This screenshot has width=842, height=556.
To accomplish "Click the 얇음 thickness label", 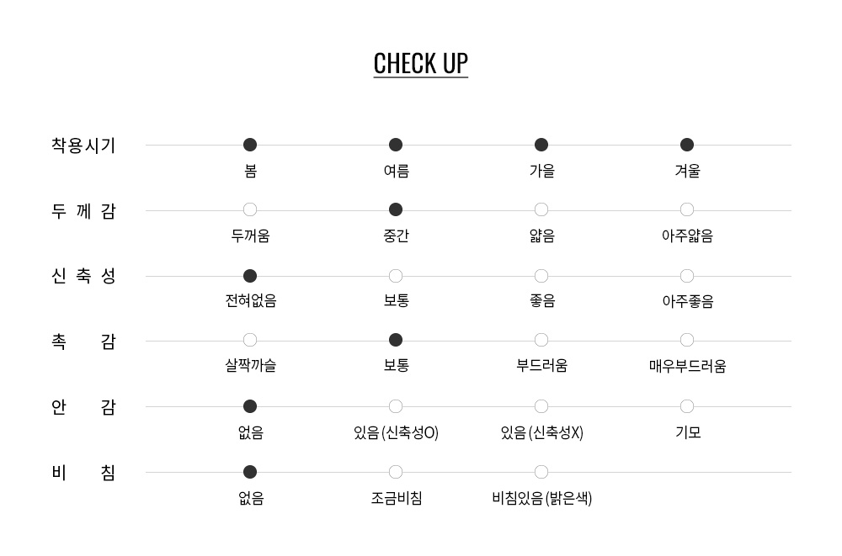I will pyautogui.click(x=541, y=236).
